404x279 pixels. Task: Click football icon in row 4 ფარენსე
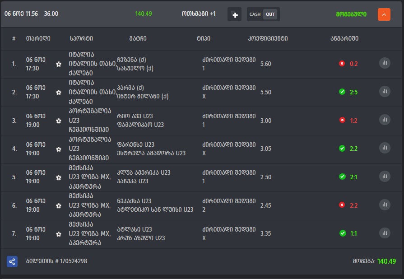pos(59,149)
